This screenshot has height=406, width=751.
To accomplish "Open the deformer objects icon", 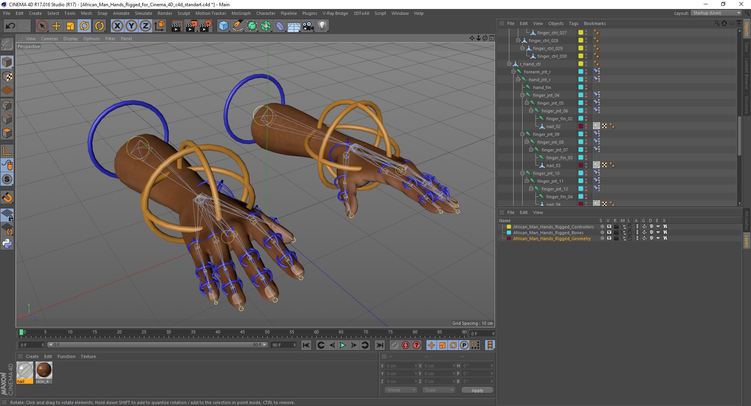I will point(280,26).
